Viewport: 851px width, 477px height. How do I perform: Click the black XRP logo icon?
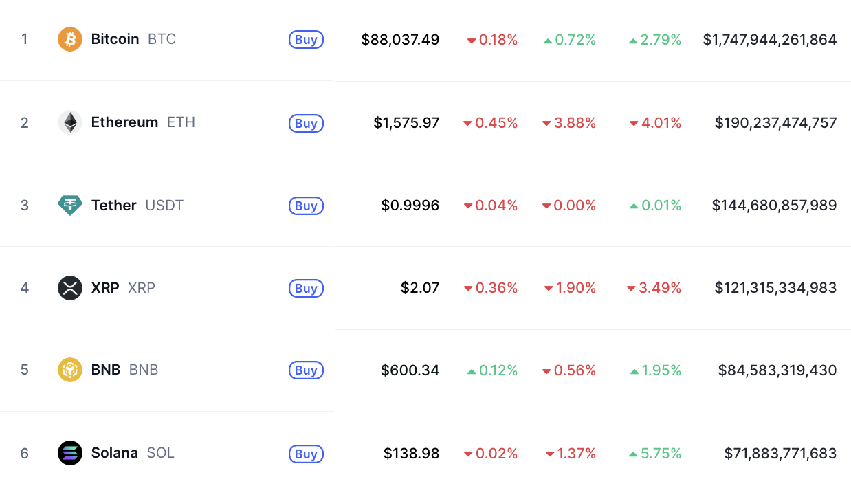(70, 287)
